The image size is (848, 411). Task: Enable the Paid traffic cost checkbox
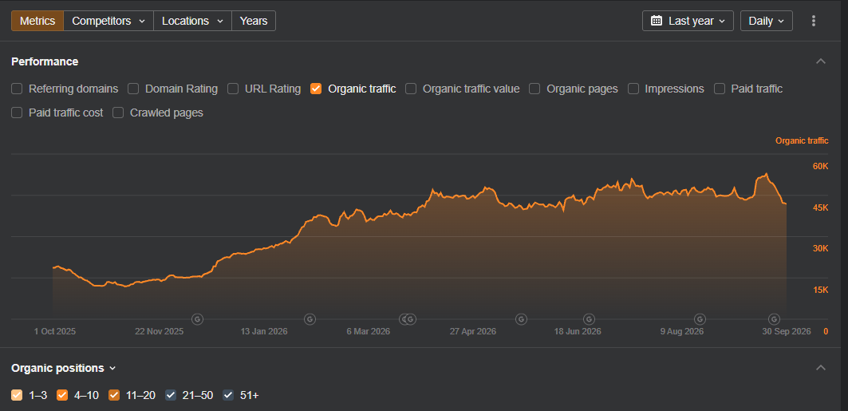point(17,113)
